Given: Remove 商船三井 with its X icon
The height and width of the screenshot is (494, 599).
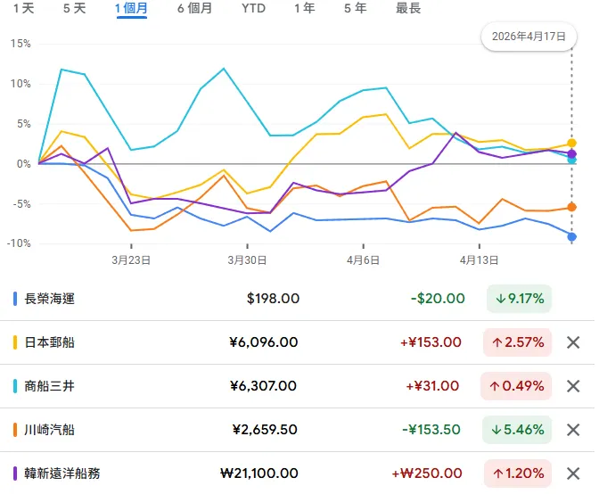Looking at the screenshot, I should [x=573, y=386].
